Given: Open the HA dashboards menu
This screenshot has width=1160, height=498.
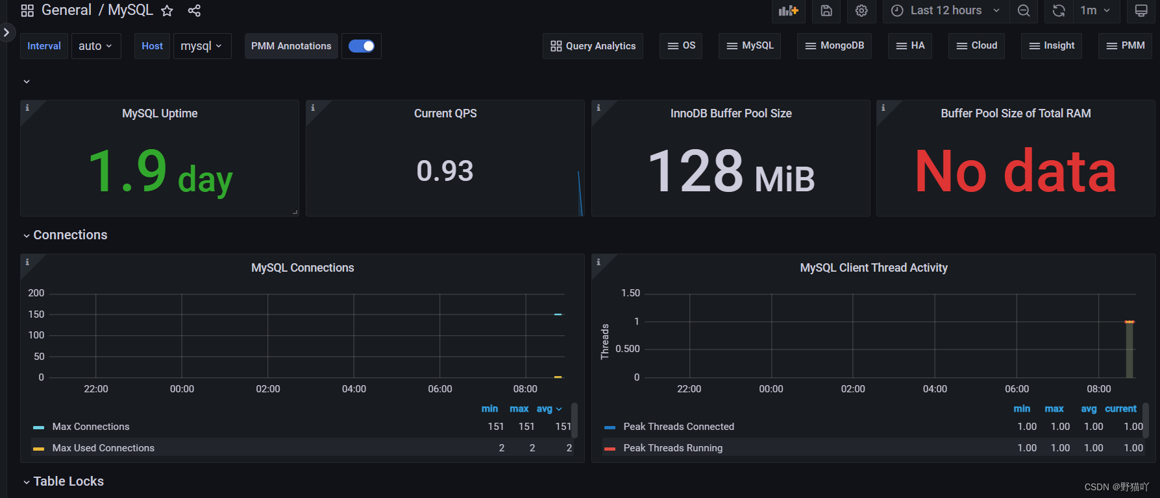Looking at the screenshot, I should point(910,46).
